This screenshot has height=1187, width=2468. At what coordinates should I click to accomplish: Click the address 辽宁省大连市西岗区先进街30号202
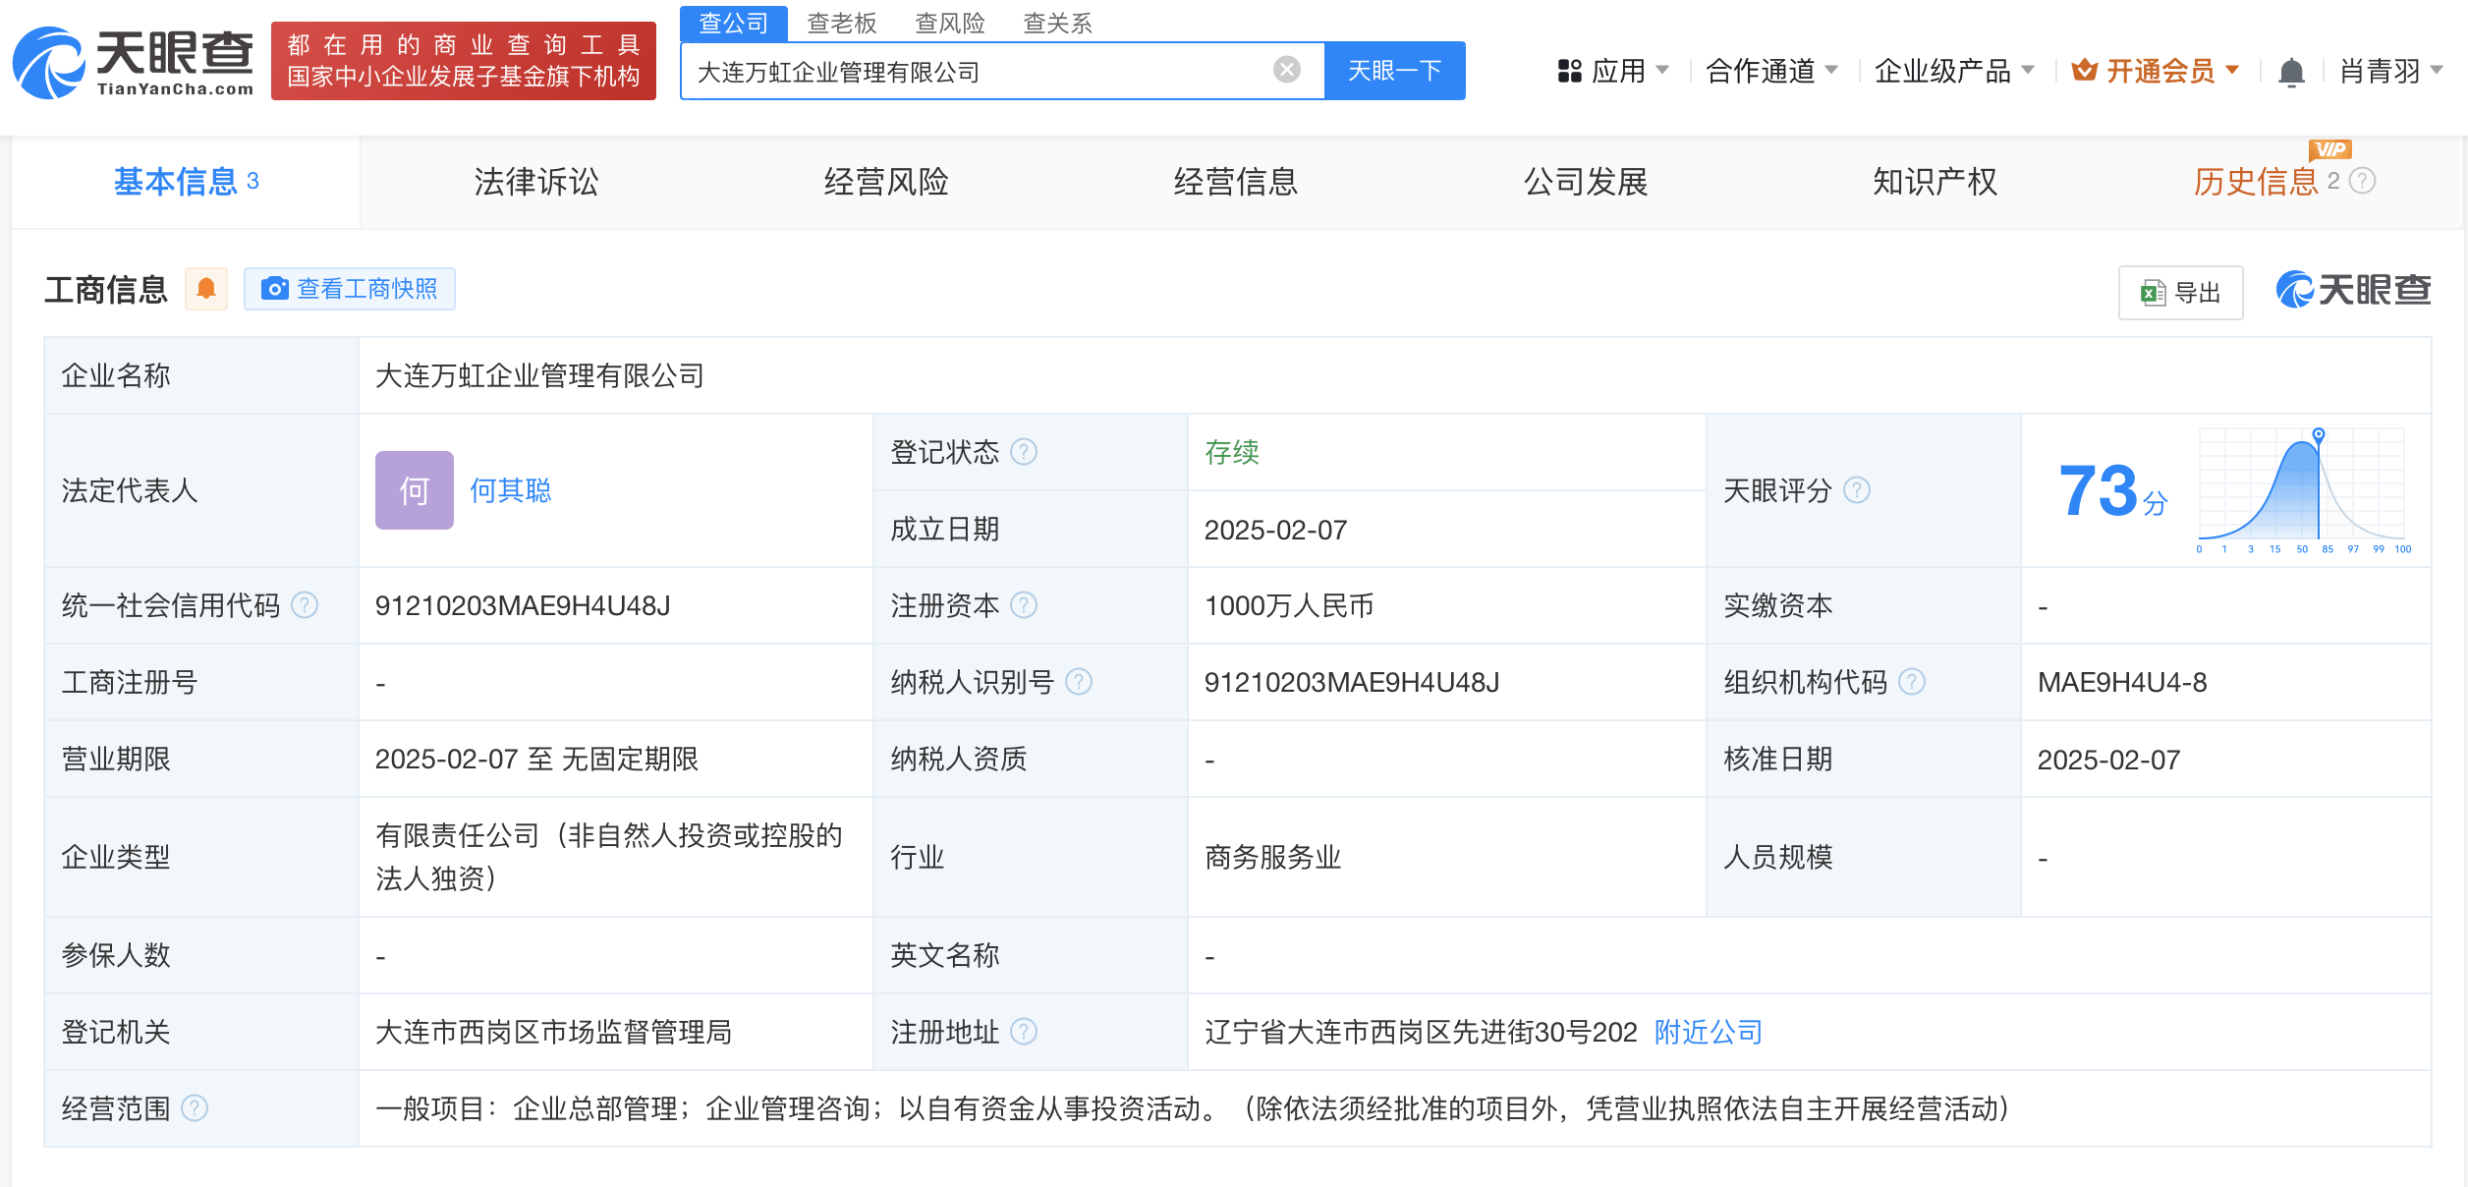(x=1421, y=1032)
